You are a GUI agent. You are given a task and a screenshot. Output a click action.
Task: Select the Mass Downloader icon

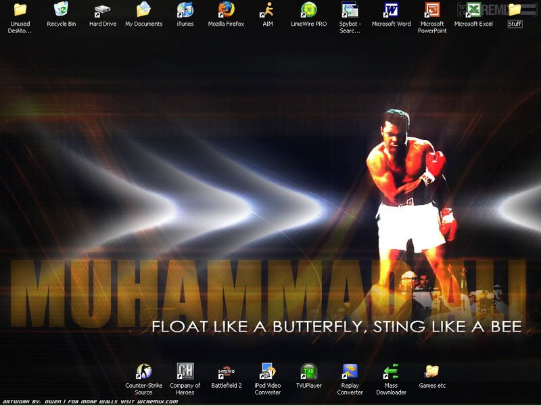click(391, 371)
